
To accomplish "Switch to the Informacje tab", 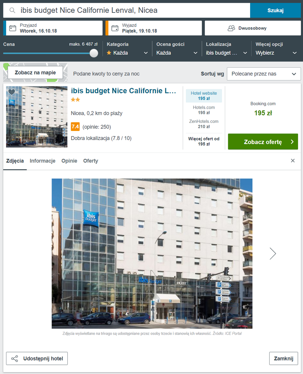I will (x=42, y=161).
